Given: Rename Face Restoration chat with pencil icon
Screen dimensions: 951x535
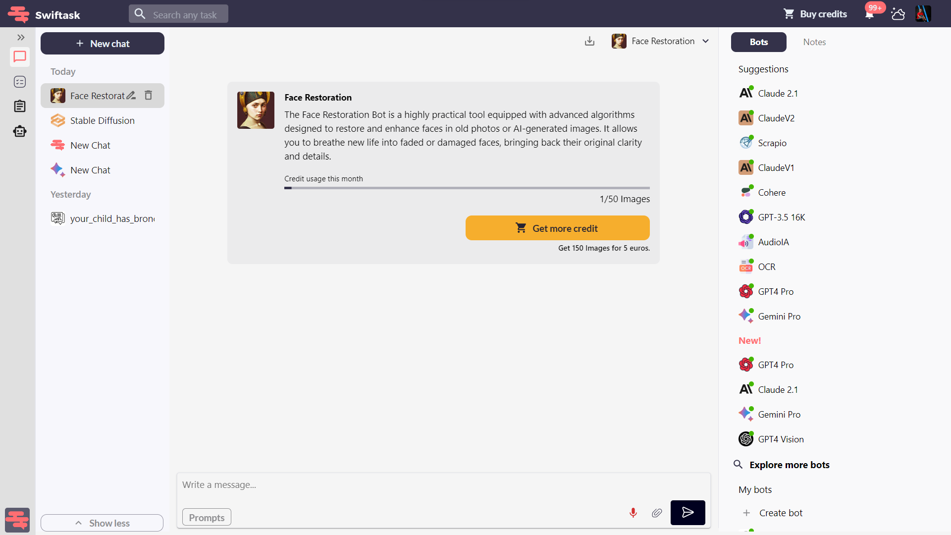Looking at the screenshot, I should pos(131,95).
